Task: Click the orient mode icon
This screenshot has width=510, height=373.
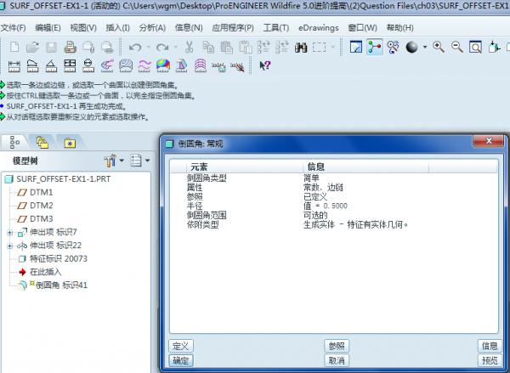Action: [x=394, y=47]
